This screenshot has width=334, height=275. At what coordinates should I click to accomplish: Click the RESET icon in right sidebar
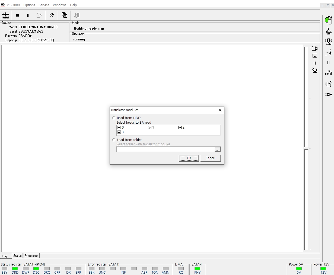click(x=329, y=31)
